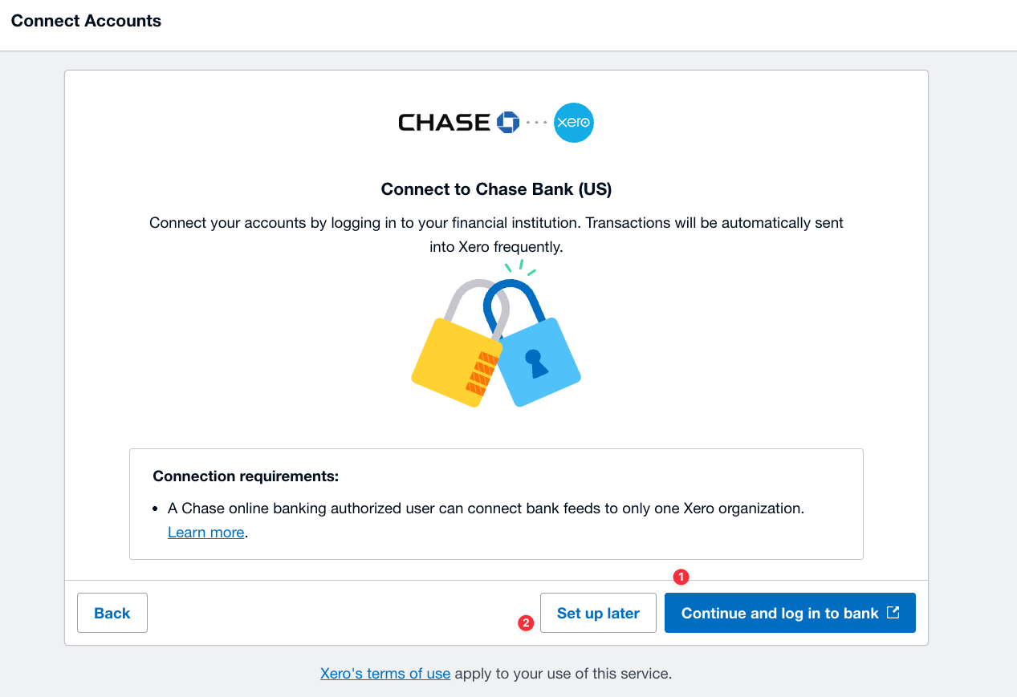
Task: Click the dotted connector between Chase and Xero
Action: 535,122
